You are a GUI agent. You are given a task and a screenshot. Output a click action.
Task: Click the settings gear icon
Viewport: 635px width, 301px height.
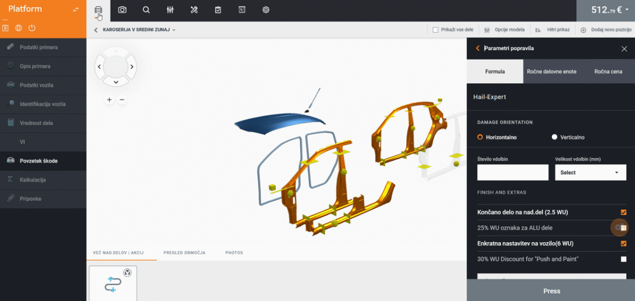[266, 10]
